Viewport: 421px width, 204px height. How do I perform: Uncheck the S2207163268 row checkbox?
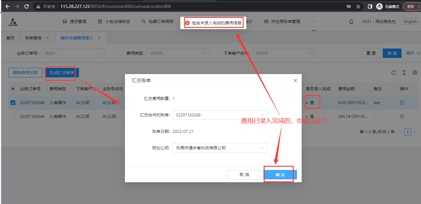pyautogui.click(x=13, y=103)
